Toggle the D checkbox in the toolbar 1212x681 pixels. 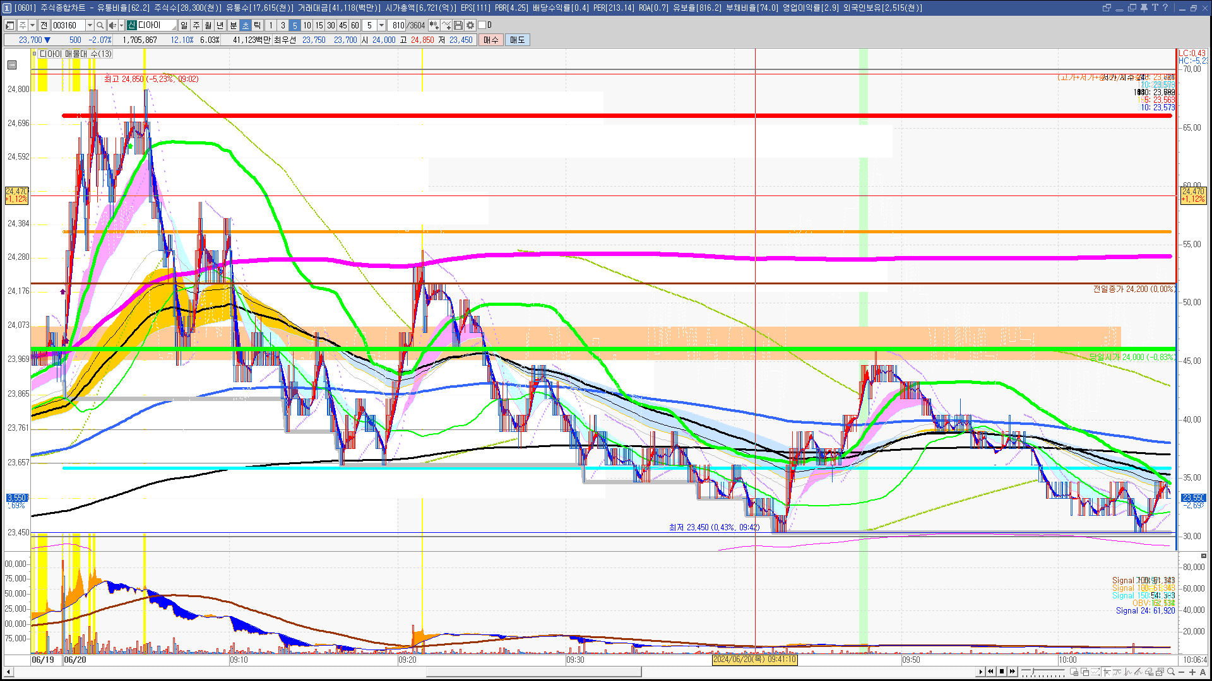pyautogui.click(x=482, y=25)
